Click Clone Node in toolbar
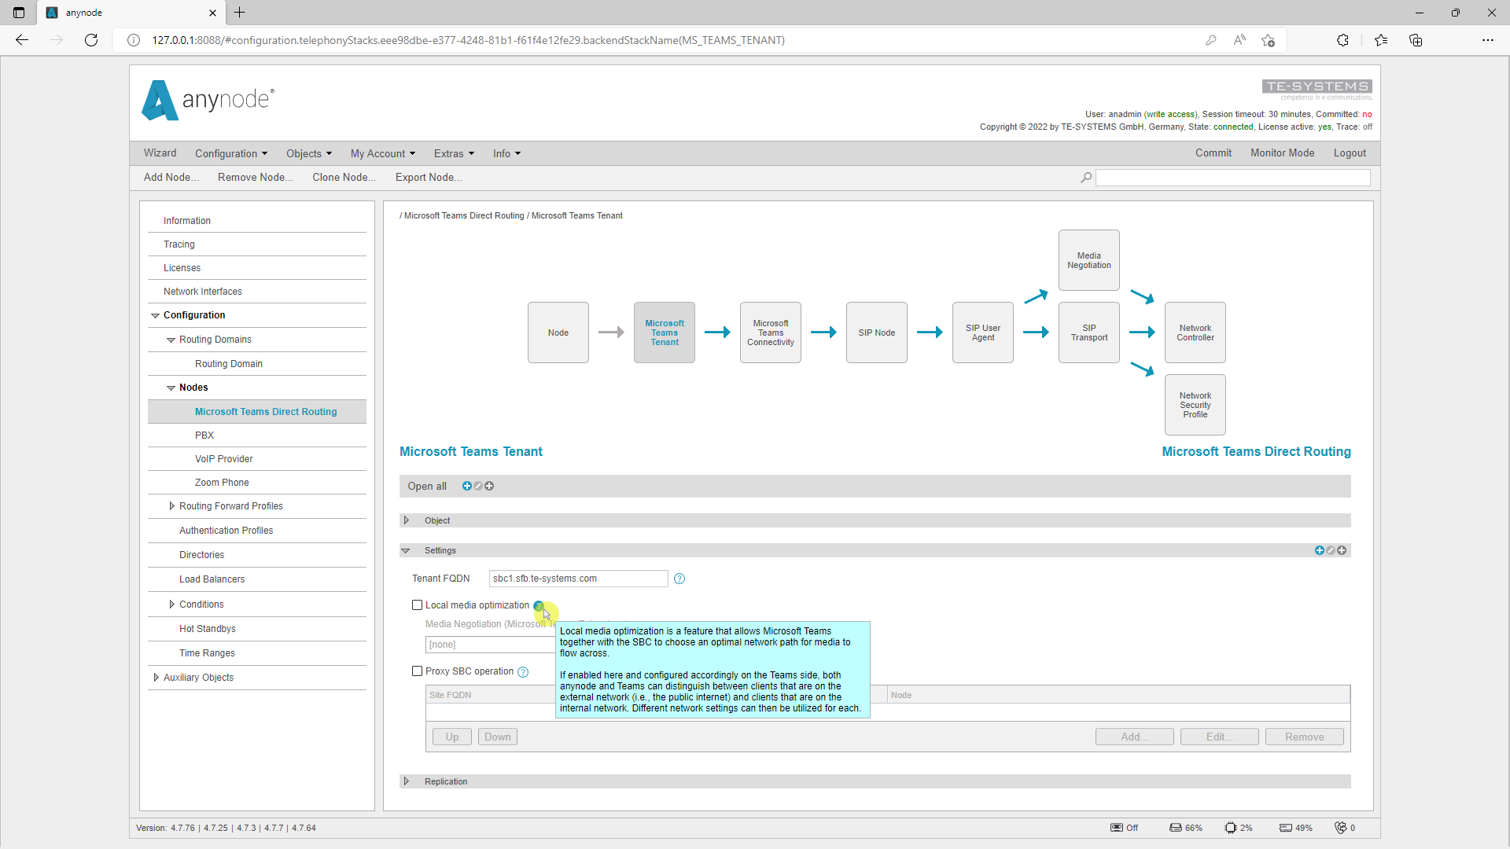The image size is (1510, 849). pos(344,178)
